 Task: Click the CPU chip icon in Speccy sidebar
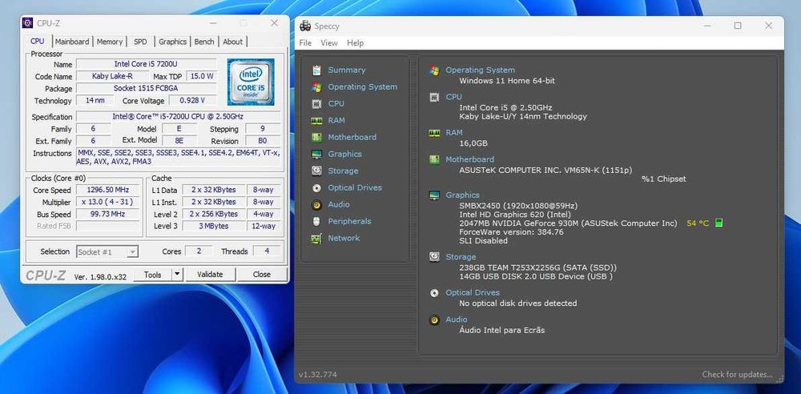click(x=316, y=104)
